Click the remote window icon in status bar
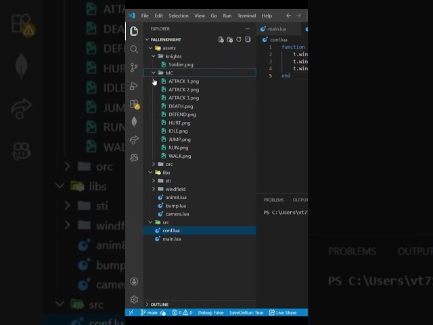Image resolution: width=433 pixels, height=325 pixels. point(131,312)
